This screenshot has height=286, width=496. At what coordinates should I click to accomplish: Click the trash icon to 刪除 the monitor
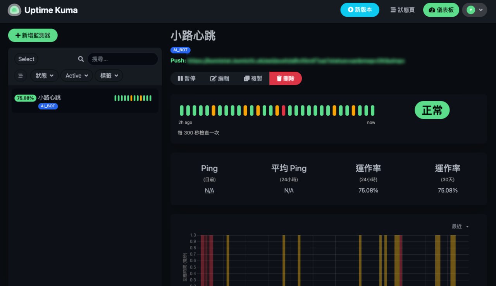pos(280,78)
